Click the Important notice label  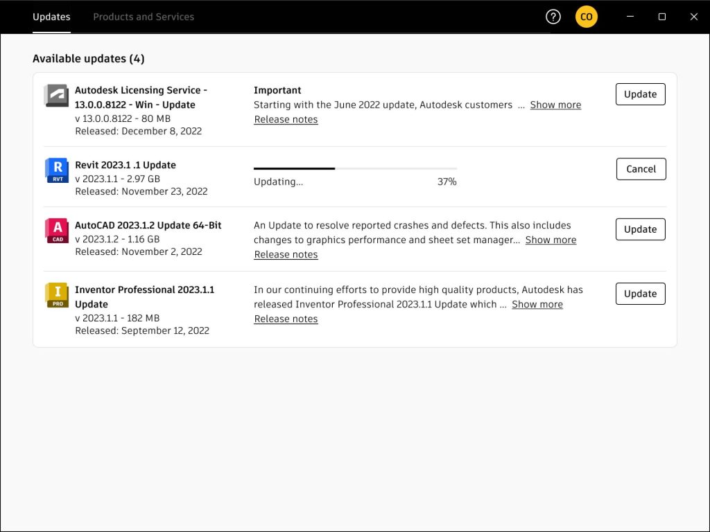coord(277,91)
